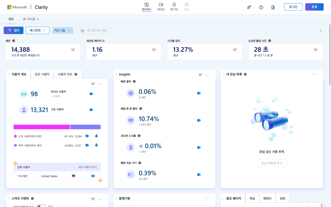Image resolution: width=331 pixels, height=207 pixels.
Task: Open the 열 지도 heatmaps tab
Action: pos(174,7)
